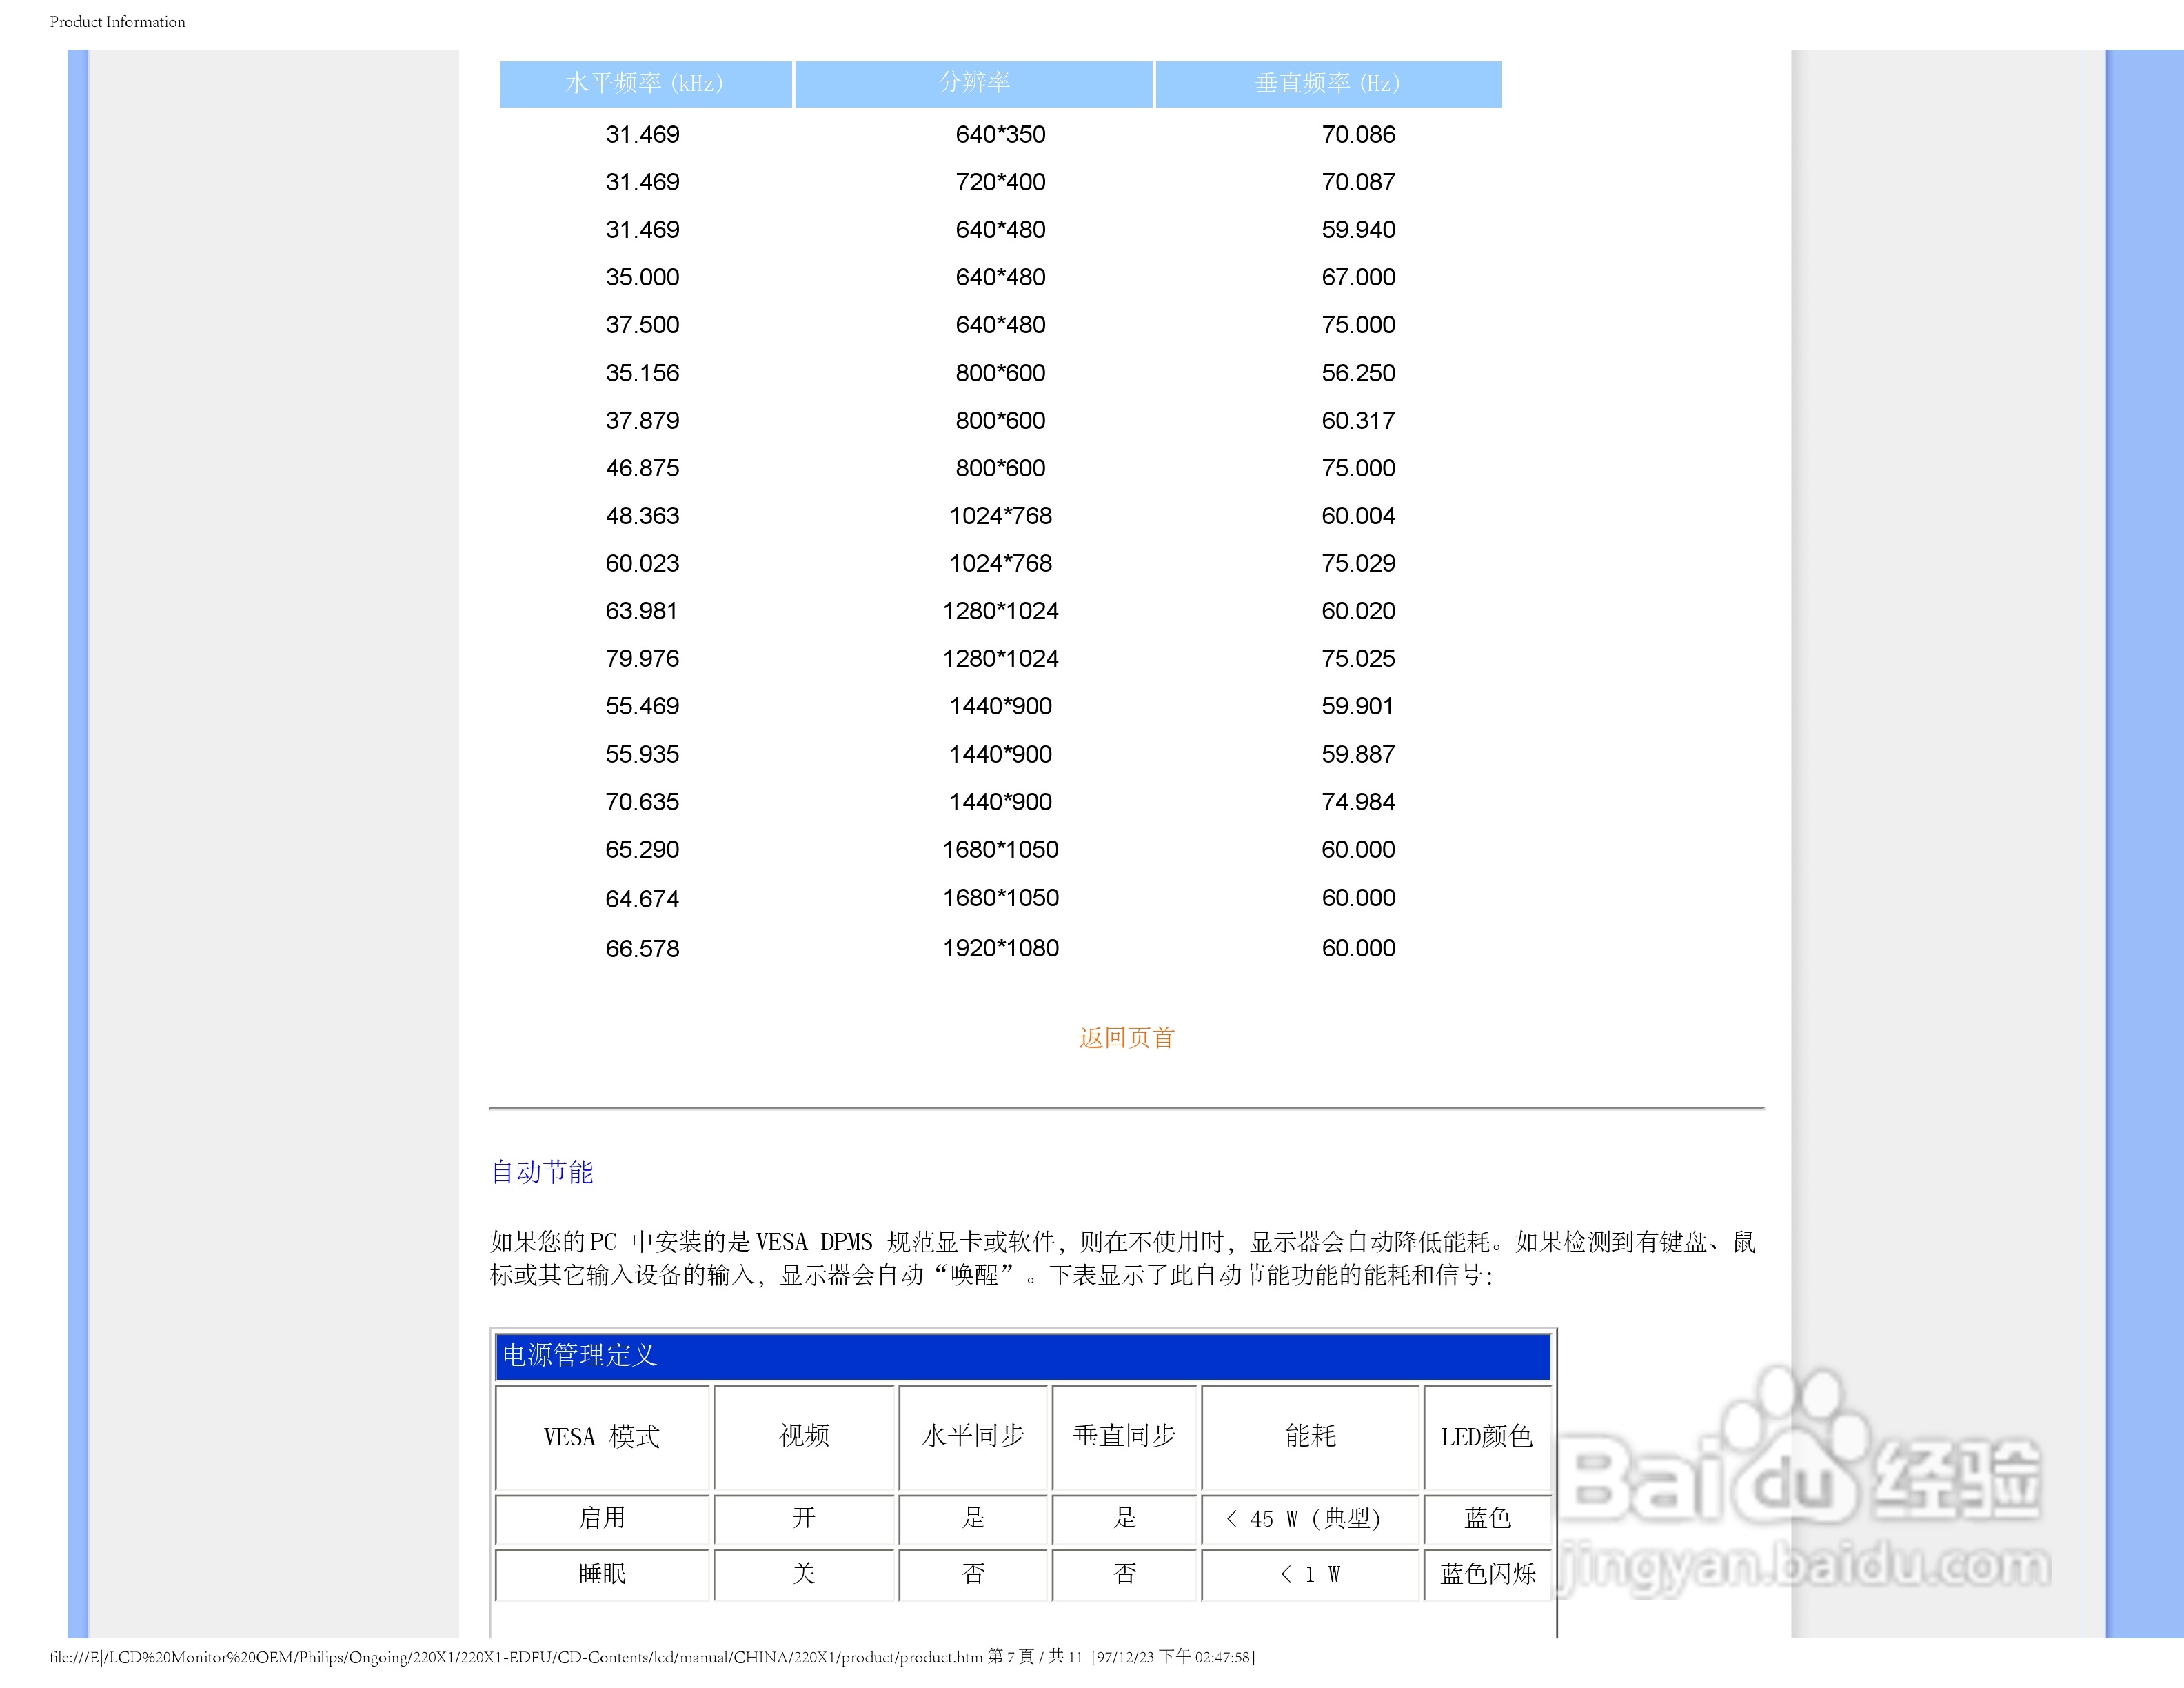Viewport: 2184px width, 1688px height.
Task: Select the 分辨率 column header
Action: pos(974,84)
